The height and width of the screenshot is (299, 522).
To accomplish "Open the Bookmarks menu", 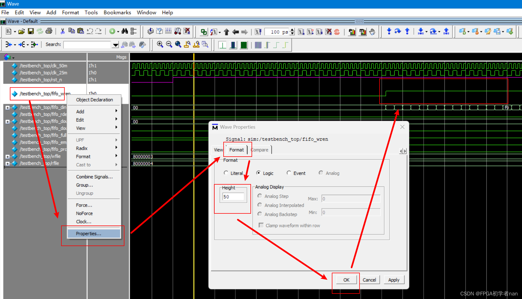I will click(x=117, y=12).
